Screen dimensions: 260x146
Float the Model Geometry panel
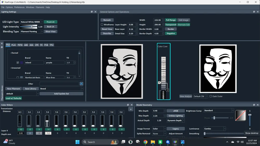pos(254,105)
